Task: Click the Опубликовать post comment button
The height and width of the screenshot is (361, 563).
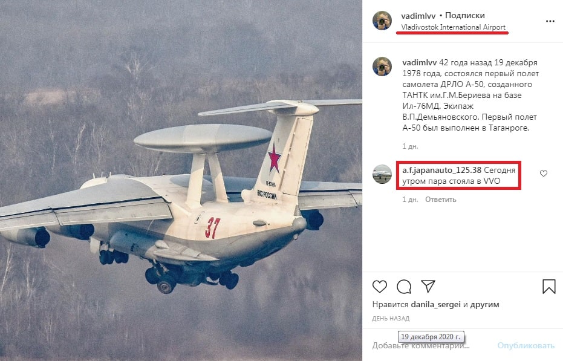Action: pyautogui.click(x=526, y=345)
